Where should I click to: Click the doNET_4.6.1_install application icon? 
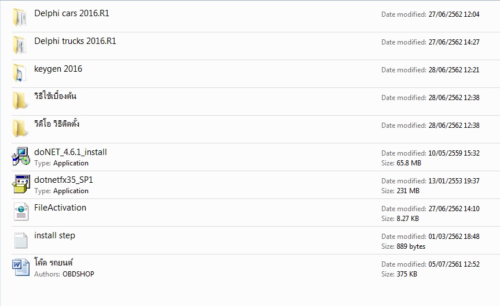tap(21, 156)
